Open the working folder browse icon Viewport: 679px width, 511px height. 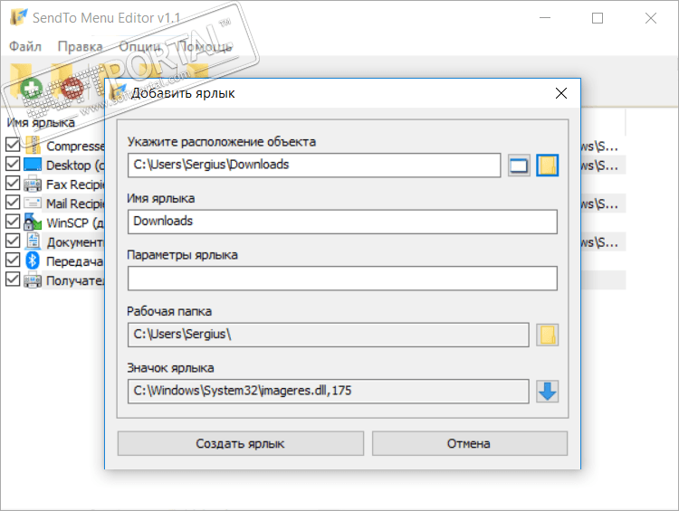click(x=548, y=335)
